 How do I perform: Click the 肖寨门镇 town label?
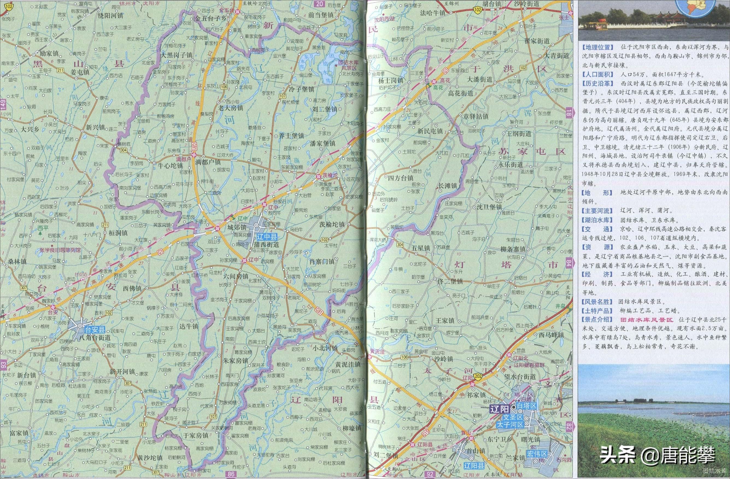321,261
